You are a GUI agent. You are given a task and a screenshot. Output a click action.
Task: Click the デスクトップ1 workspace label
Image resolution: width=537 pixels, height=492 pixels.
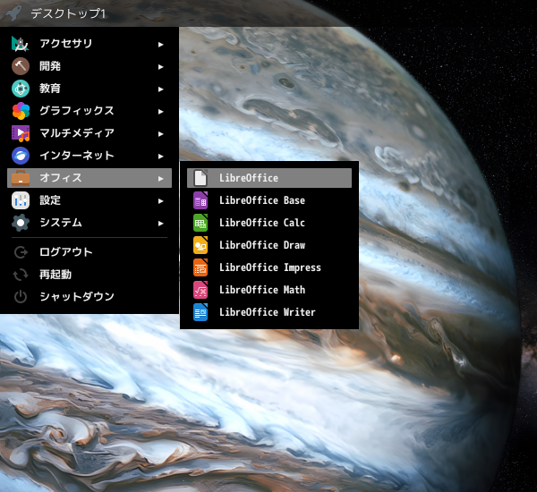[x=68, y=13]
